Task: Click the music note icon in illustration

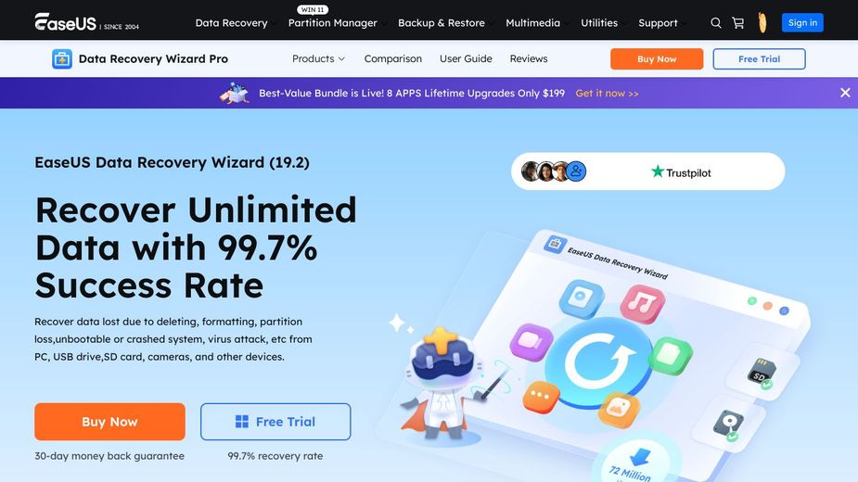Action: pyautogui.click(x=643, y=303)
